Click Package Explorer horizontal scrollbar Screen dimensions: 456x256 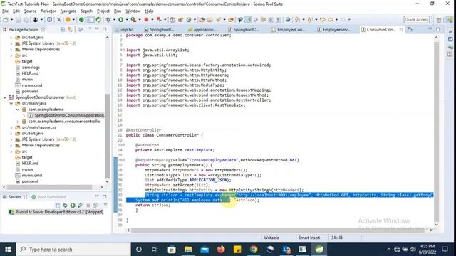pyautogui.click(x=49, y=187)
